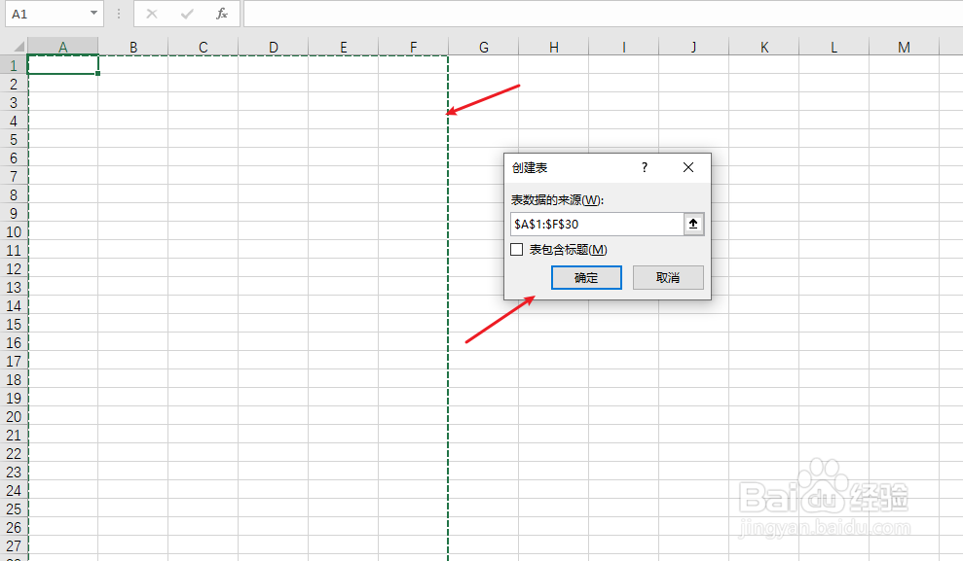Click the $A$1:$F$30 range input field

click(x=597, y=225)
